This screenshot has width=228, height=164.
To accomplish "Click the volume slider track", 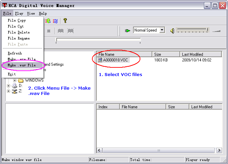I will (x=192, y=30).
